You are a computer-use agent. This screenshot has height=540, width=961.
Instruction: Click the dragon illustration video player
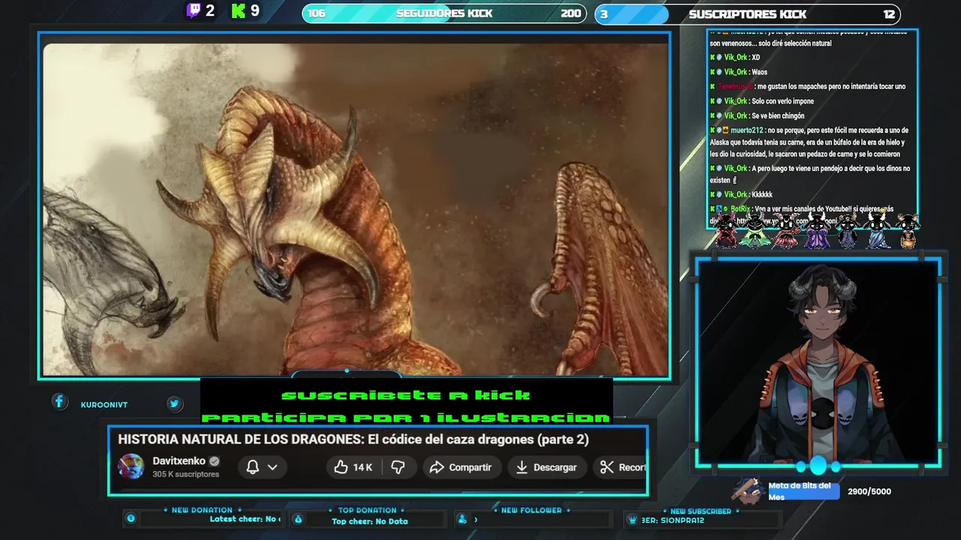pyautogui.click(x=354, y=208)
